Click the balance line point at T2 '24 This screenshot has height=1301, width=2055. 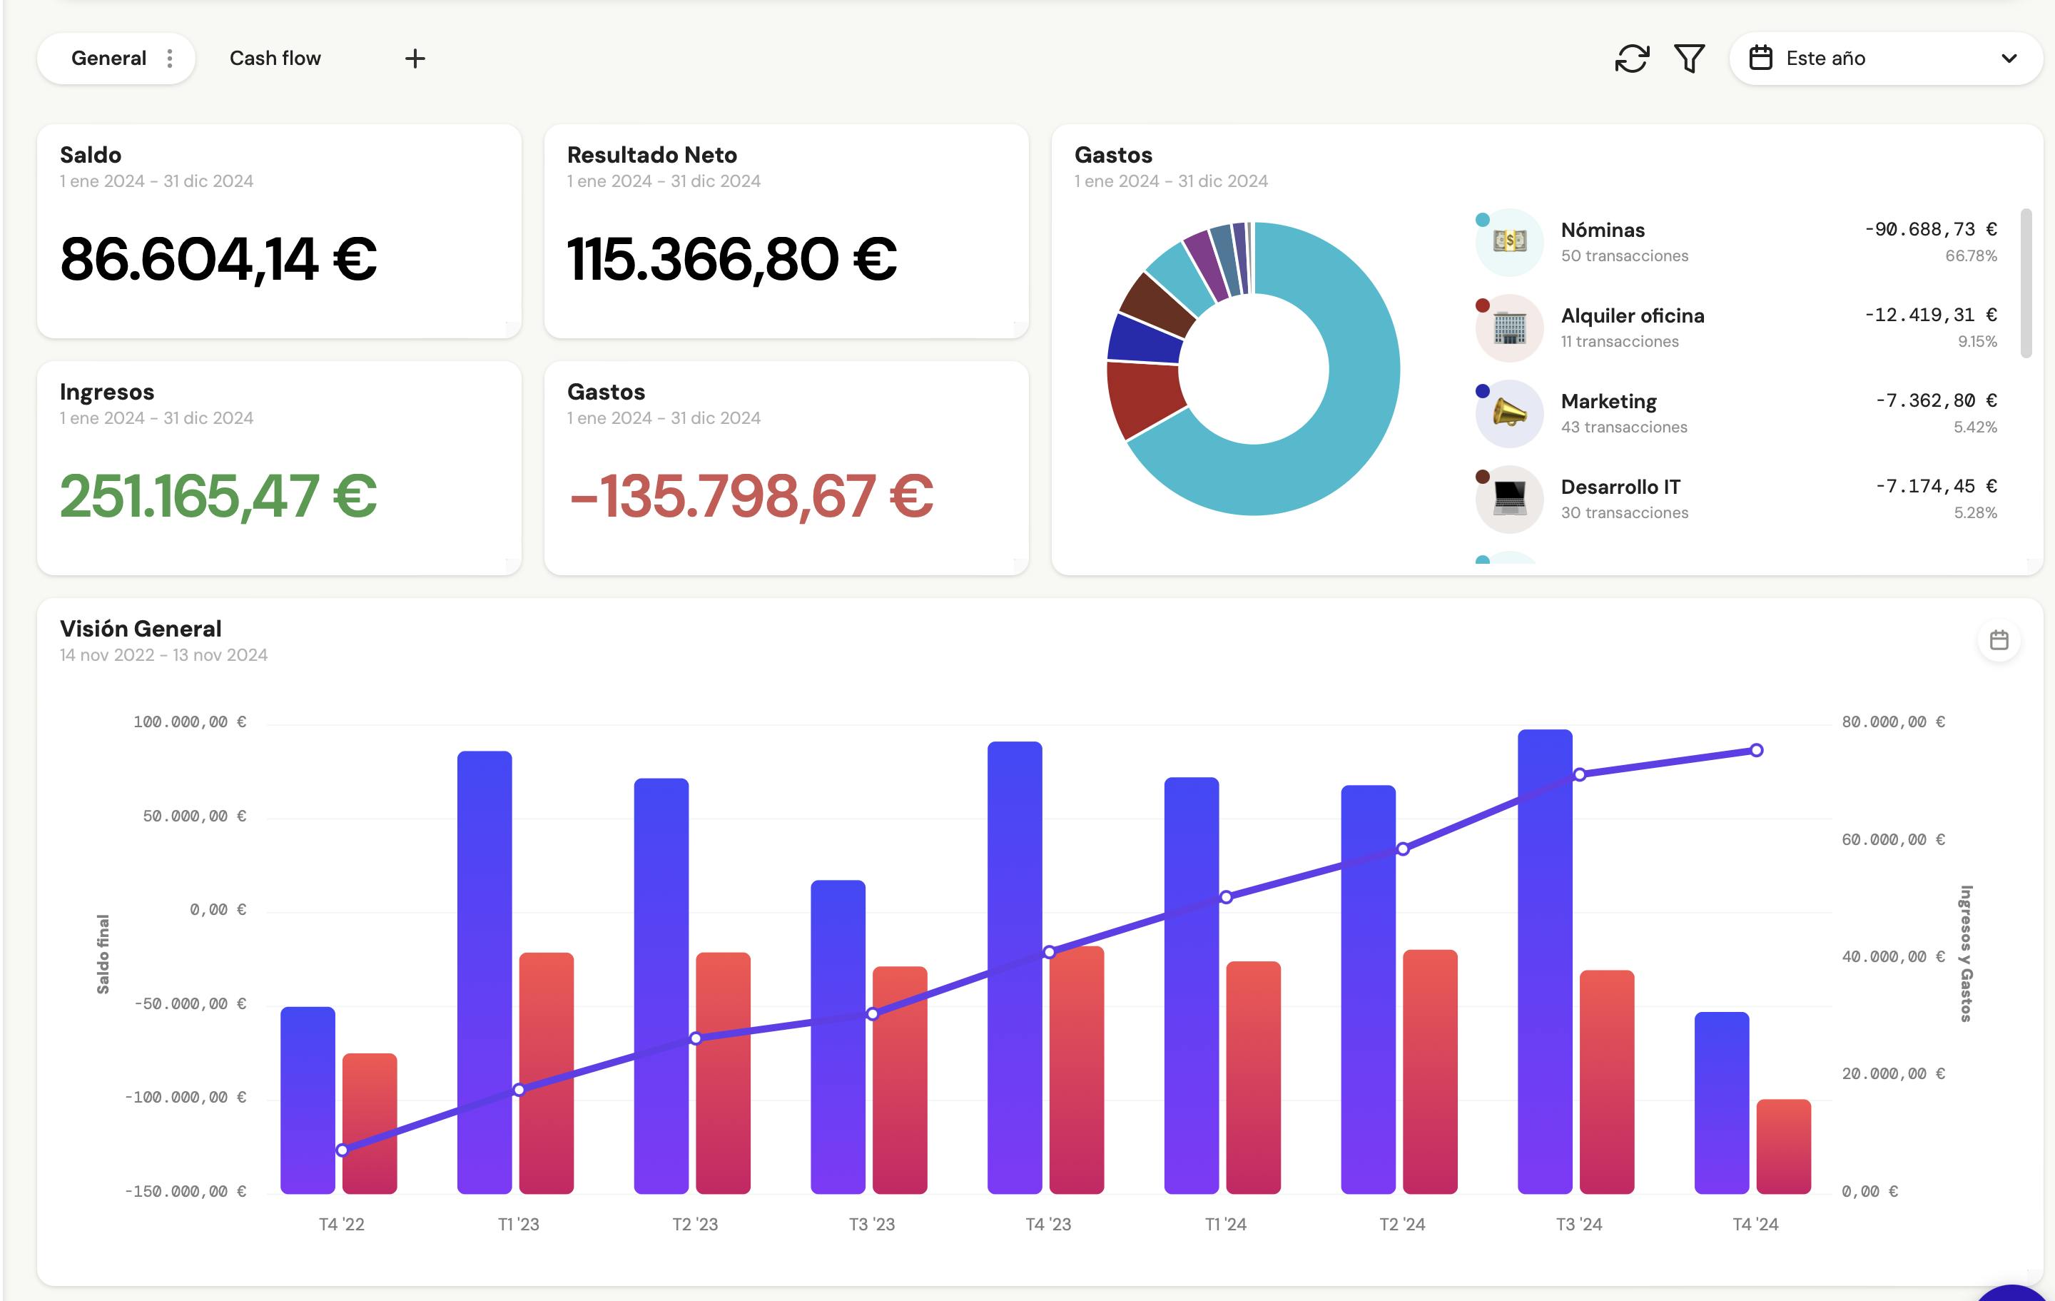click(x=1403, y=849)
